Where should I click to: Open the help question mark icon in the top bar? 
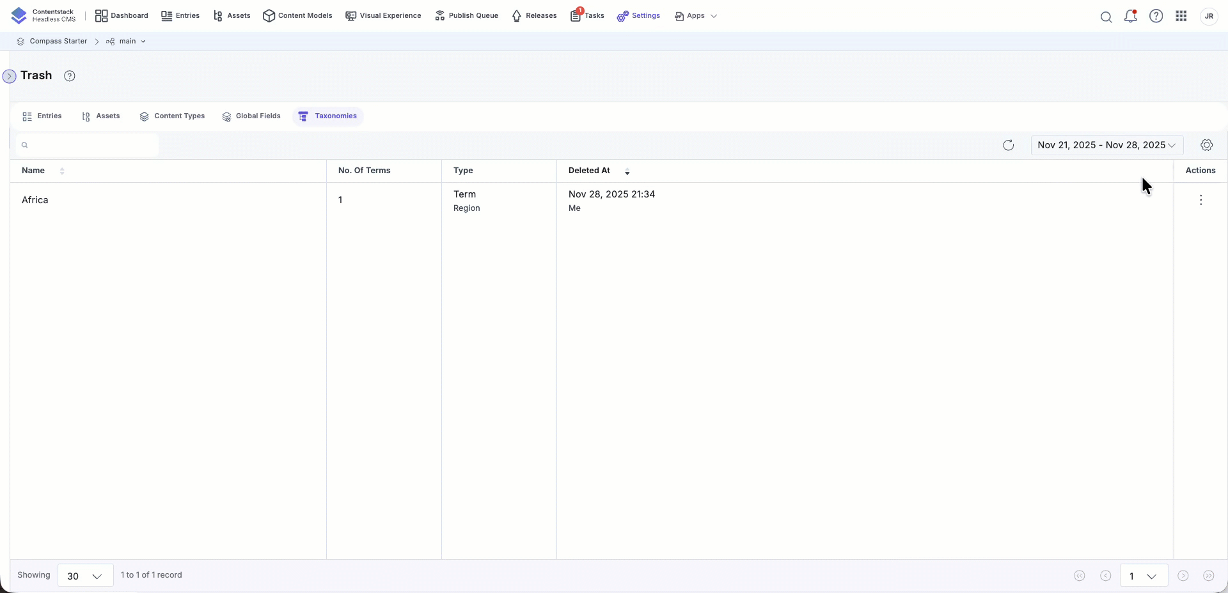[1156, 16]
